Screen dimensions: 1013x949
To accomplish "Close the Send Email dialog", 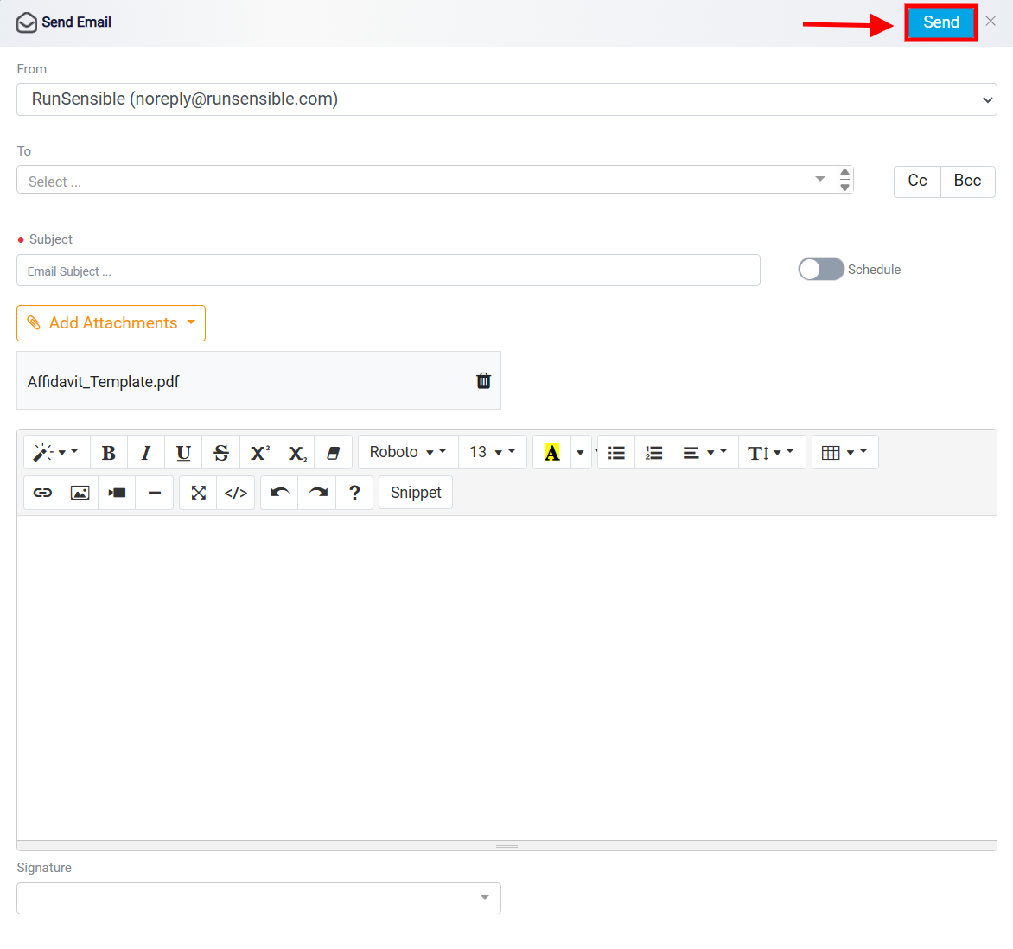I will click(x=991, y=22).
